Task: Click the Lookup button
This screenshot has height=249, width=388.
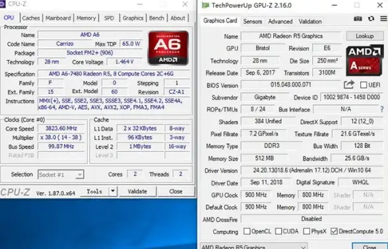Action: tap(365, 36)
